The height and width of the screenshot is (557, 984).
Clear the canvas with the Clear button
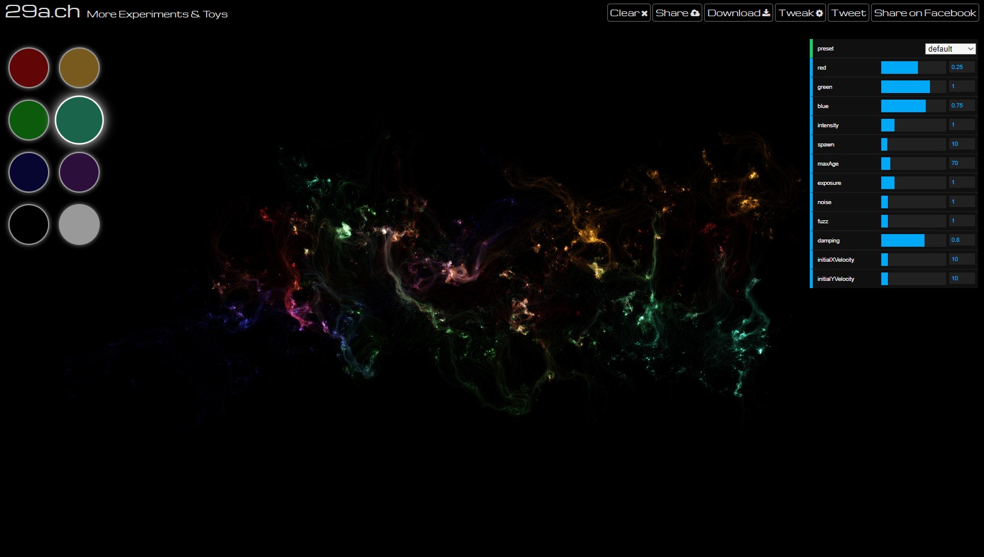pos(629,13)
